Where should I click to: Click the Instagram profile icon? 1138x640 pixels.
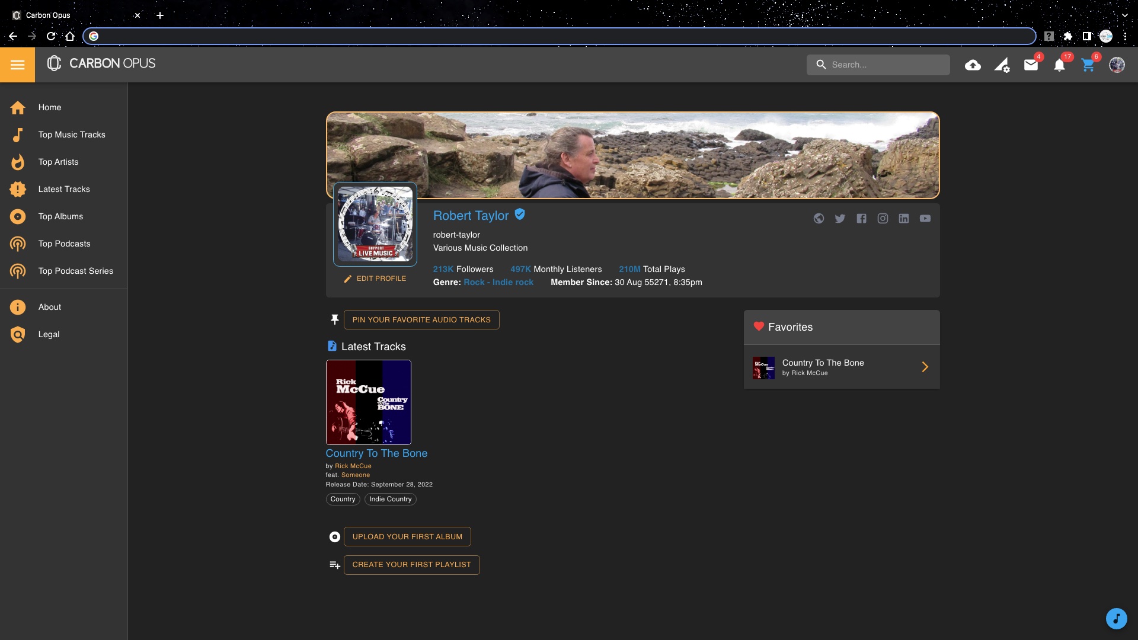[883, 219]
